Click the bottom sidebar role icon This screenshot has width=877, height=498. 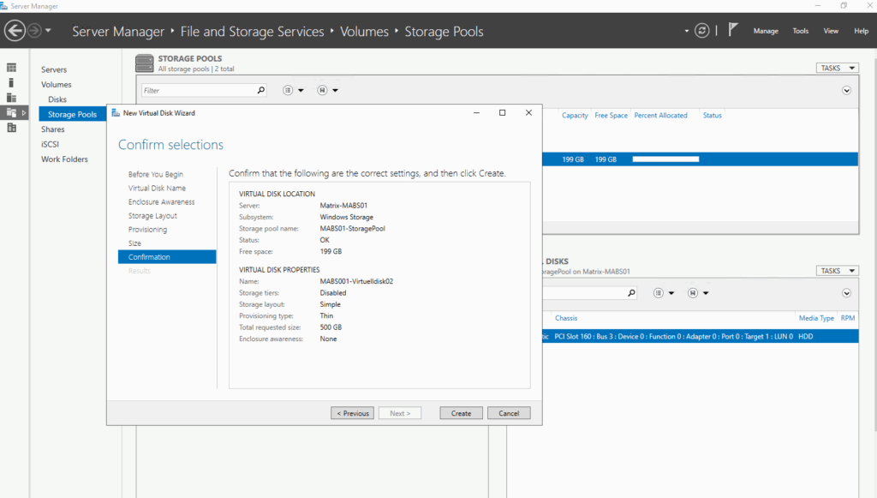(11, 128)
